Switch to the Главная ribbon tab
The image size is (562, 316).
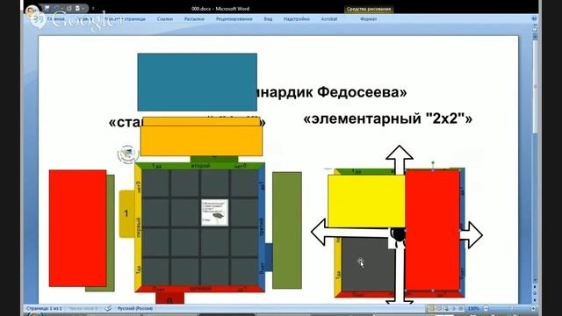click(x=56, y=19)
